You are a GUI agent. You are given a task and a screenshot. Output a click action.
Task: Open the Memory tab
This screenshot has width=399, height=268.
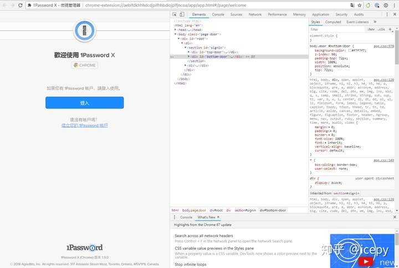coord(299,14)
